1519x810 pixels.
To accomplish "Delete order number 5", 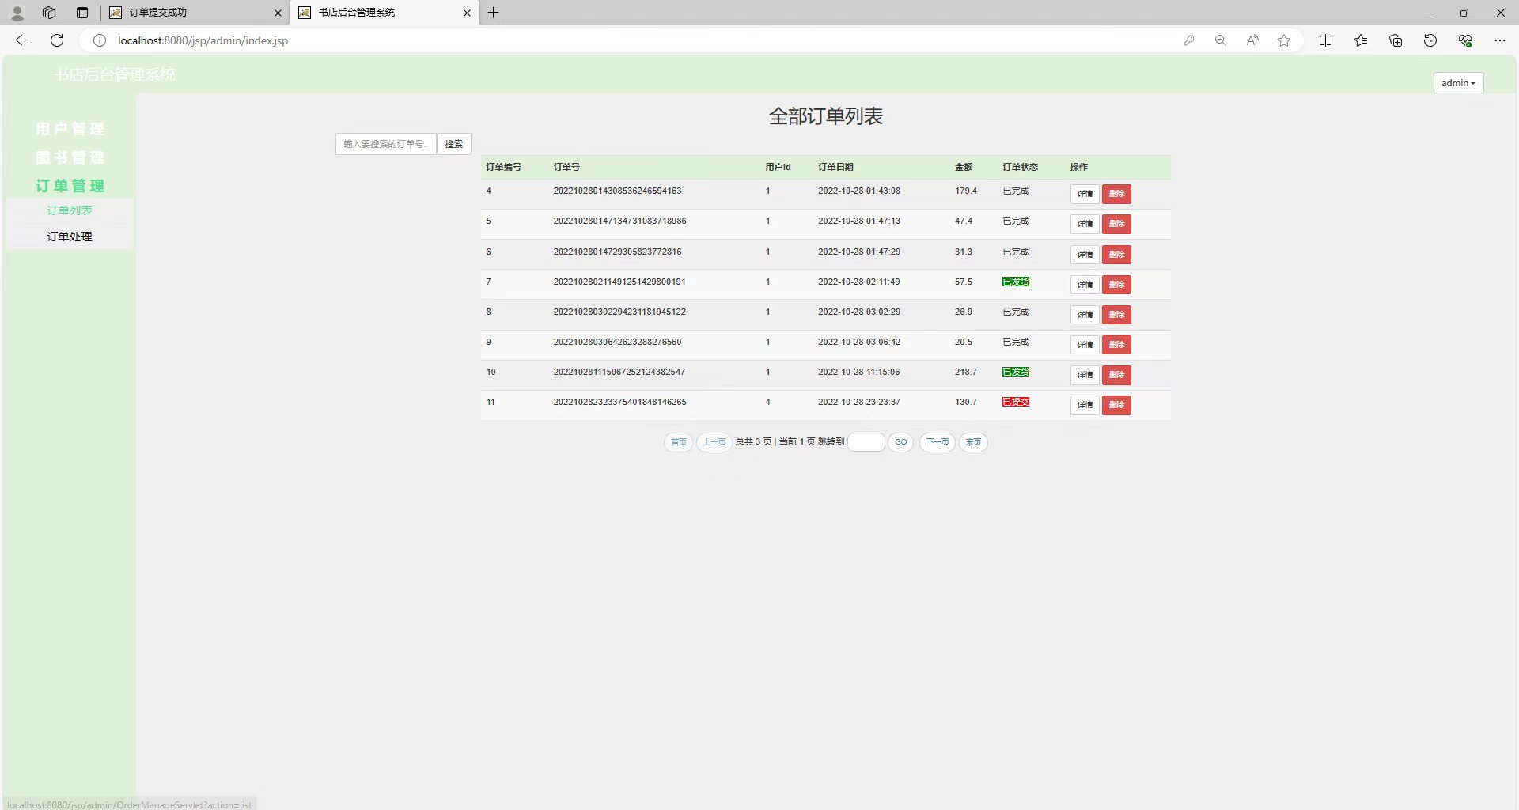I will point(1116,224).
